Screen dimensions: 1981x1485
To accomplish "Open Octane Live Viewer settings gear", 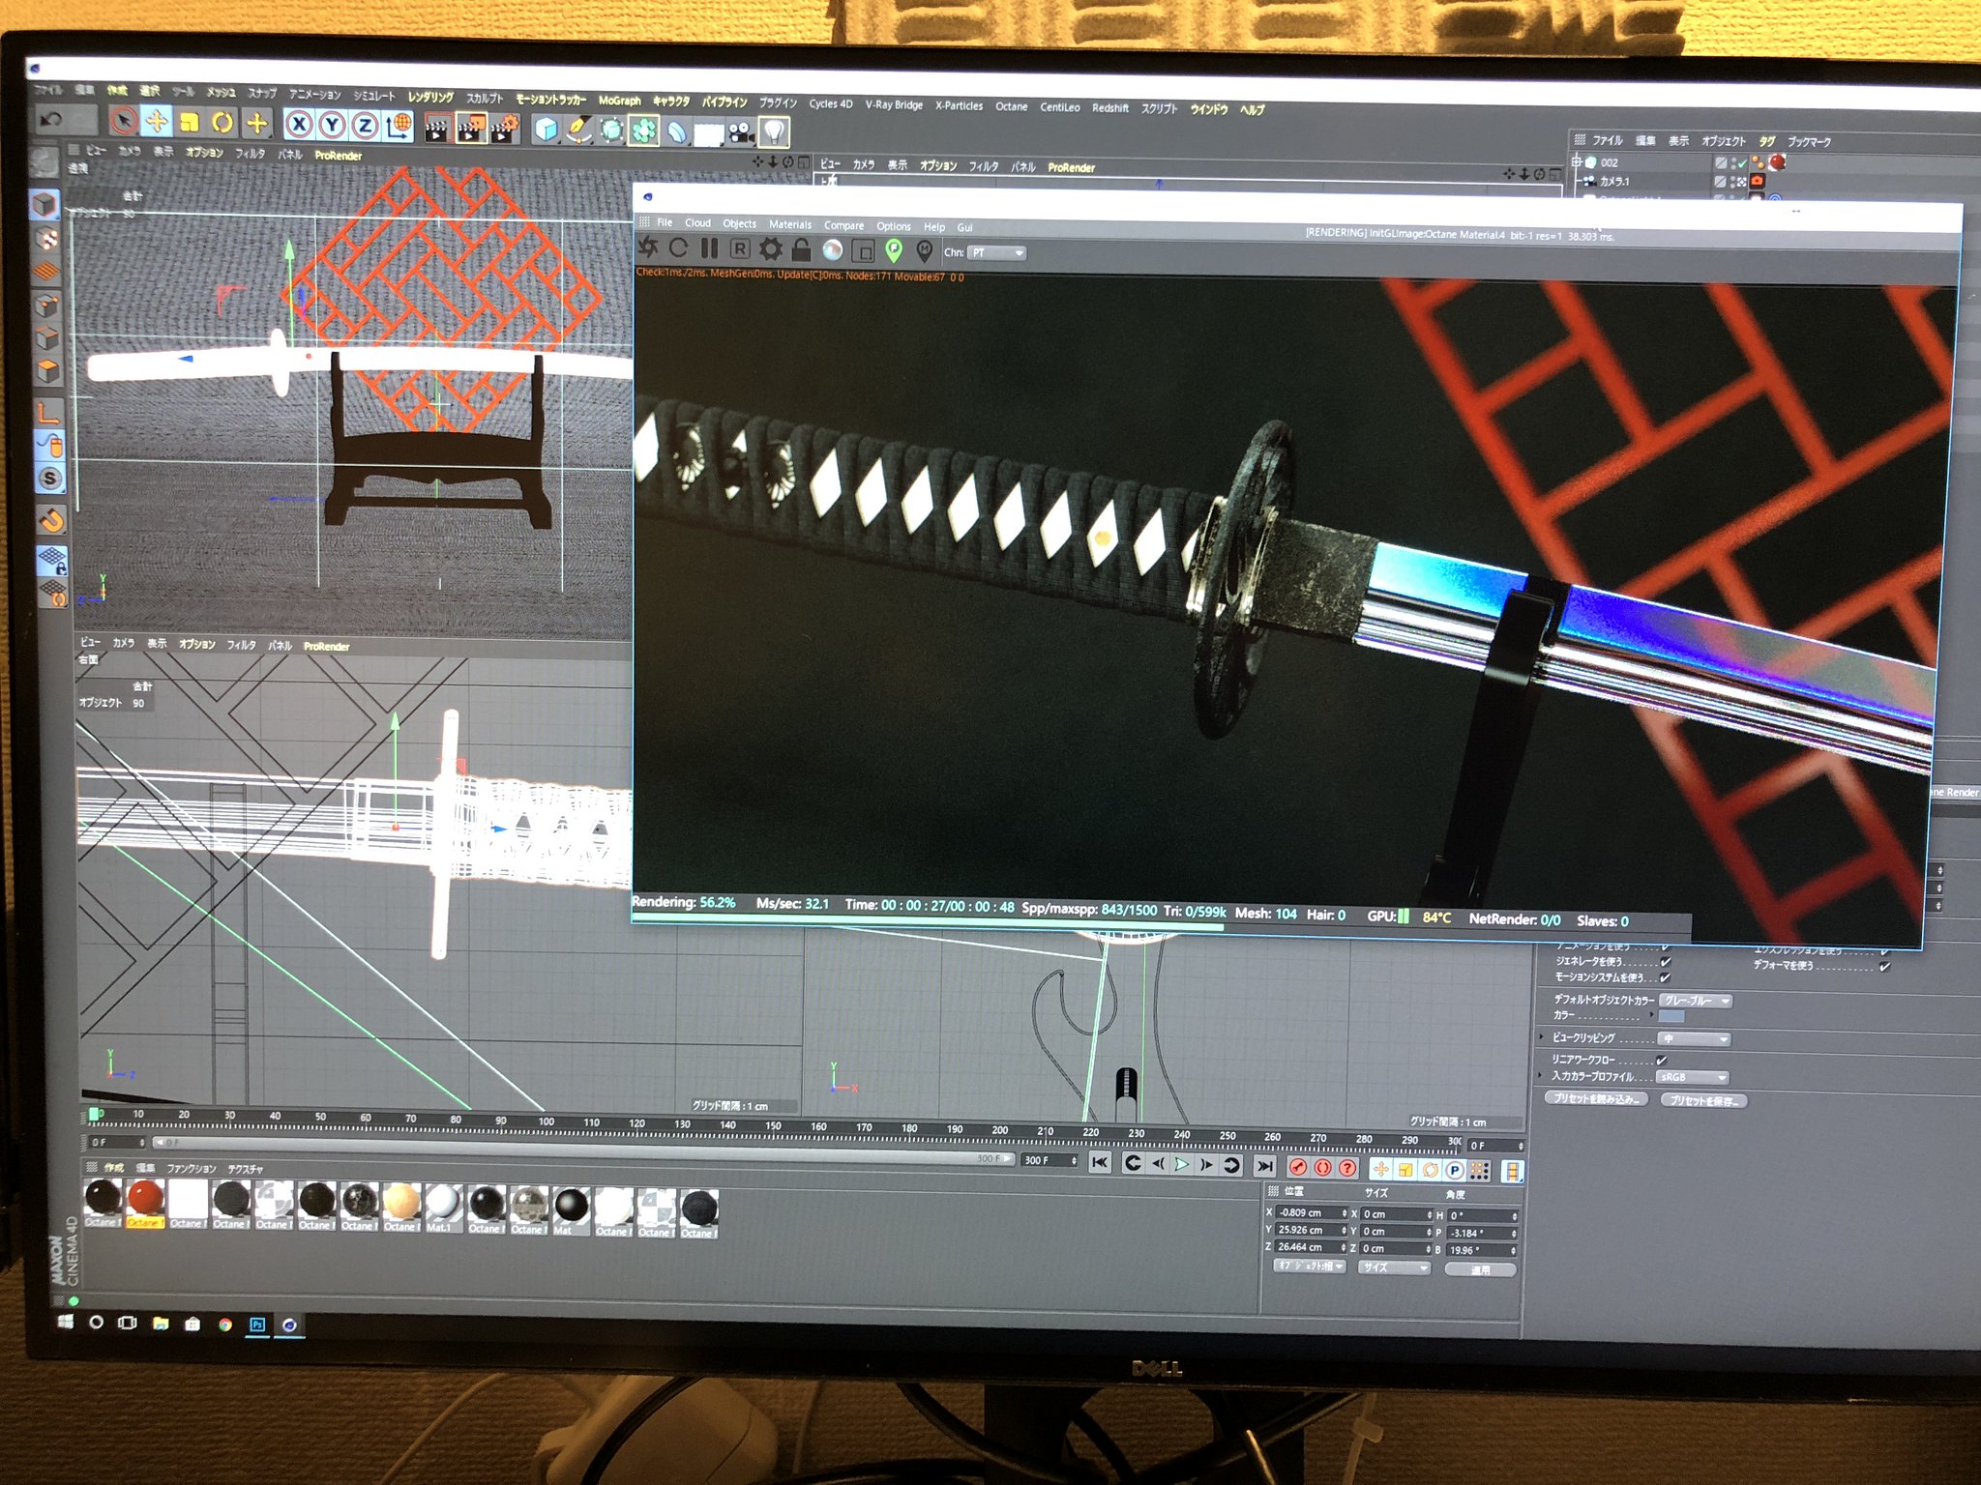I will [770, 249].
